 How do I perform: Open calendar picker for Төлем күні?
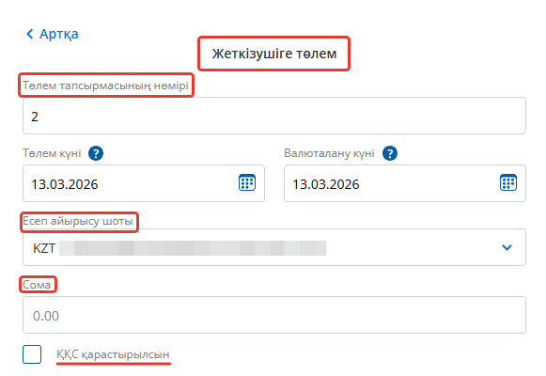[247, 182]
